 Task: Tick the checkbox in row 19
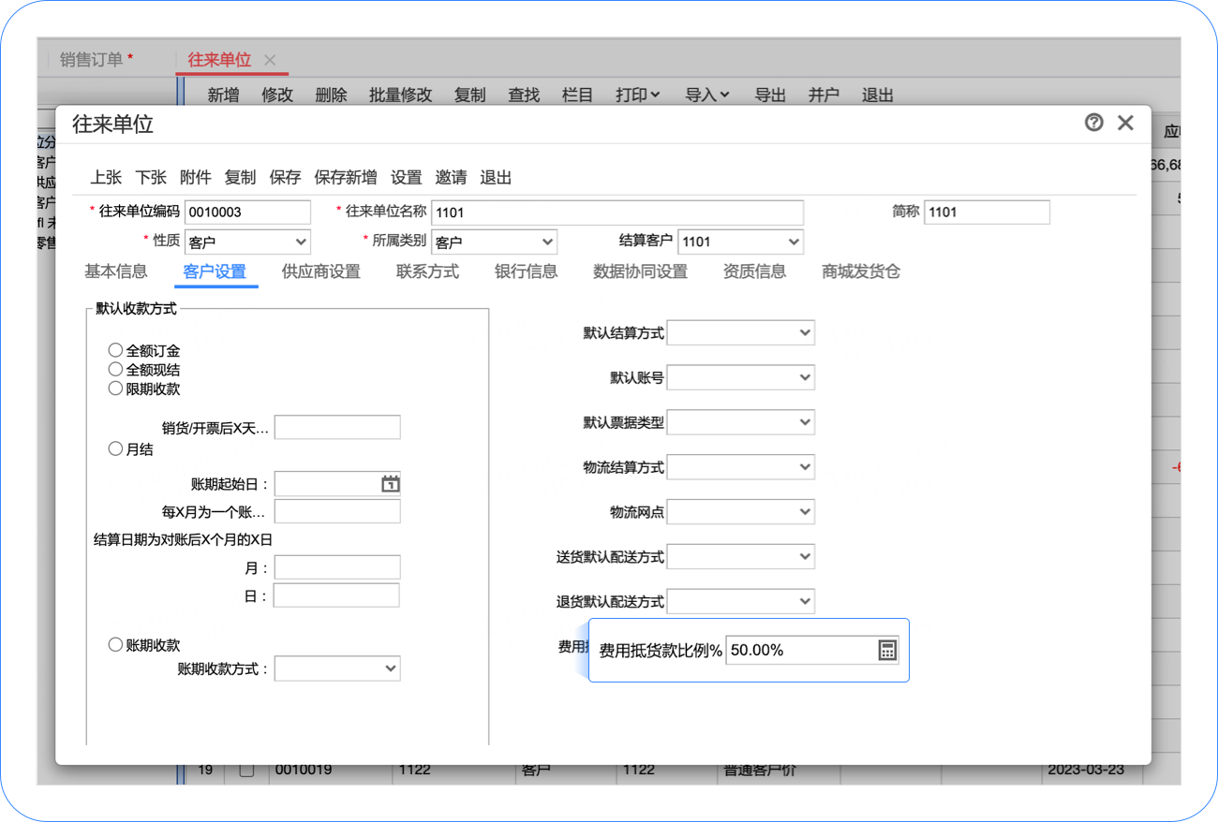click(247, 771)
